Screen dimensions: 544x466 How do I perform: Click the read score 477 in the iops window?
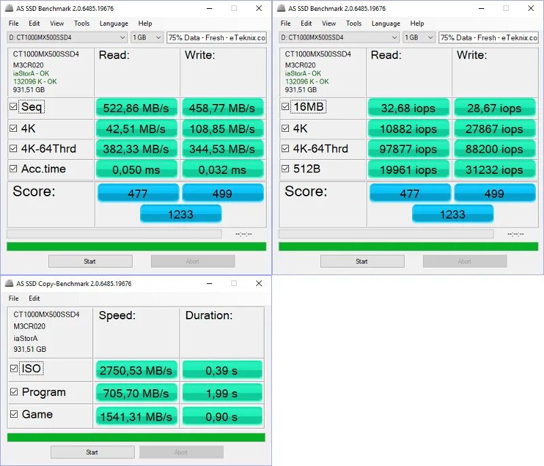(410, 193)
